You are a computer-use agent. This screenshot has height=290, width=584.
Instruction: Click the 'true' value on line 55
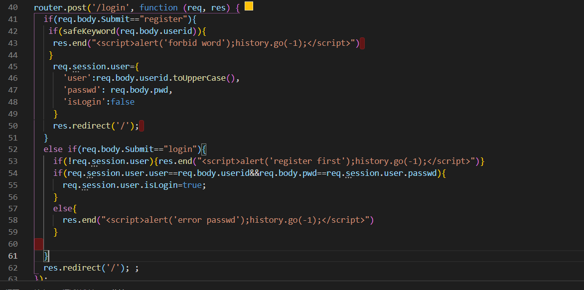(x=192, y=185)
